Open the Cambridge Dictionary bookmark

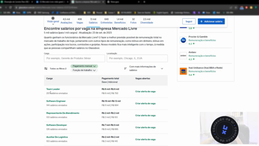point(181,13)
